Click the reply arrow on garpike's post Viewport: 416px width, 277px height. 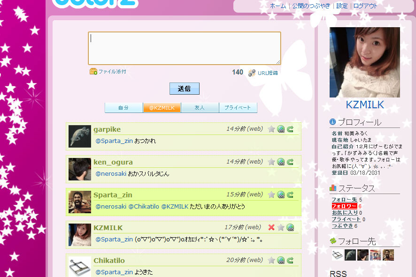[x=290, y=129]
